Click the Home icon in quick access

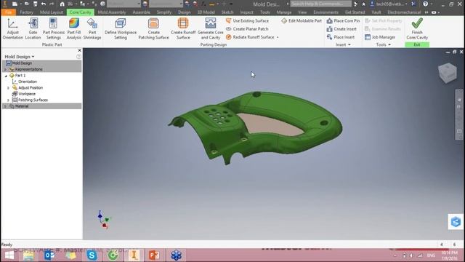point(62,4)
